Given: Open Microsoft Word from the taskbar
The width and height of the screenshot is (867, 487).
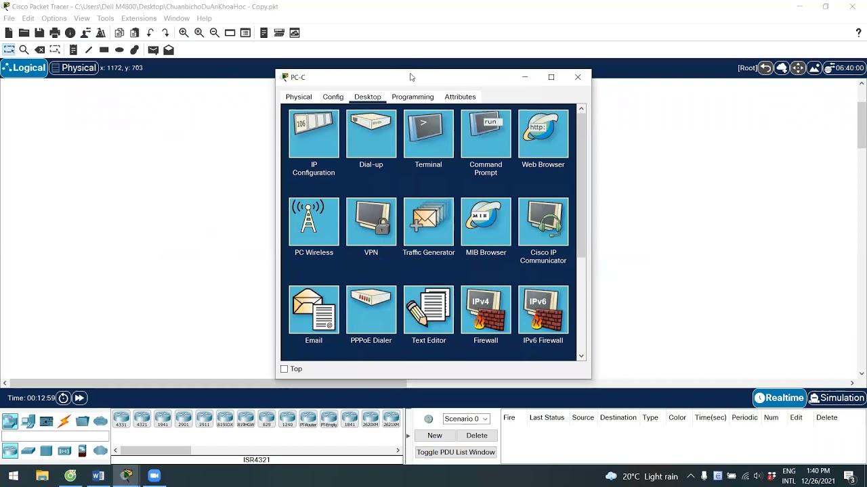Looking at the screenshot, I should (x=98, y=476).
